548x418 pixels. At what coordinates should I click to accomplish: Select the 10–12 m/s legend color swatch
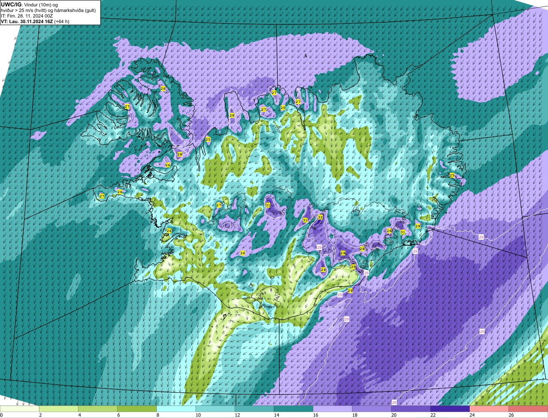(215, 409)
